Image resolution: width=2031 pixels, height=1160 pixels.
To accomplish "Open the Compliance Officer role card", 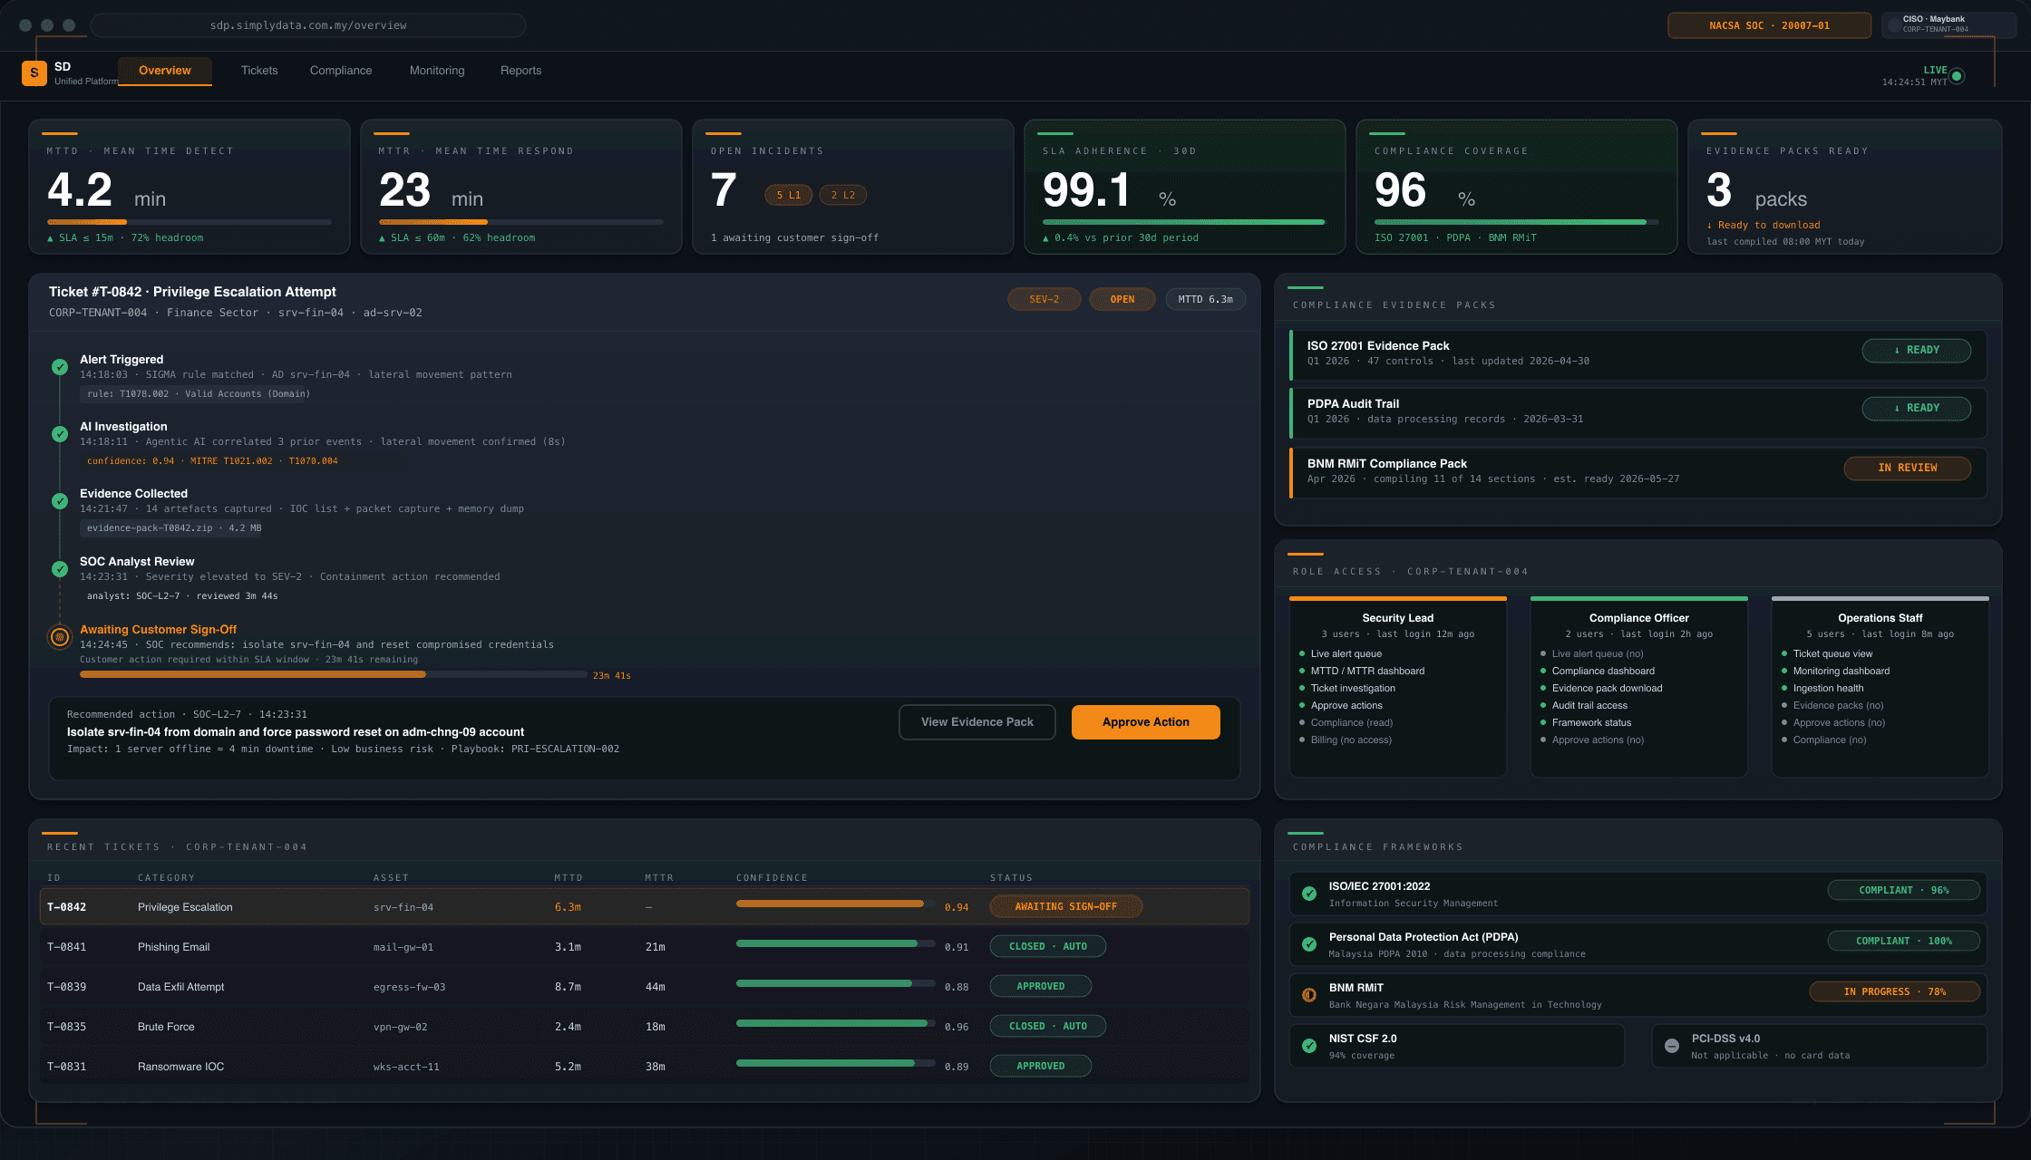I will [1639, 687].
